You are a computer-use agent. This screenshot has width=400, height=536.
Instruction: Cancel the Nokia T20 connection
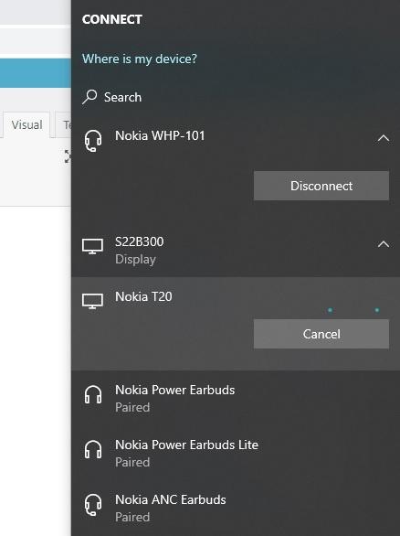(321, 334)
